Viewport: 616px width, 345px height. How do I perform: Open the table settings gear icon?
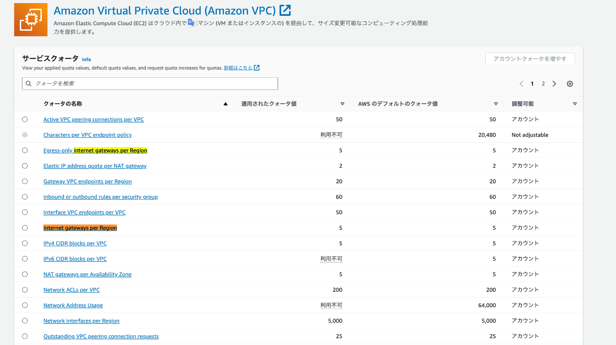(x=570, y=84)
